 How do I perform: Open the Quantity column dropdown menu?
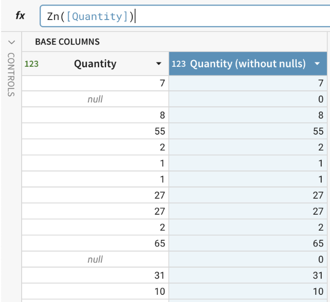click(x=158, y=64)
